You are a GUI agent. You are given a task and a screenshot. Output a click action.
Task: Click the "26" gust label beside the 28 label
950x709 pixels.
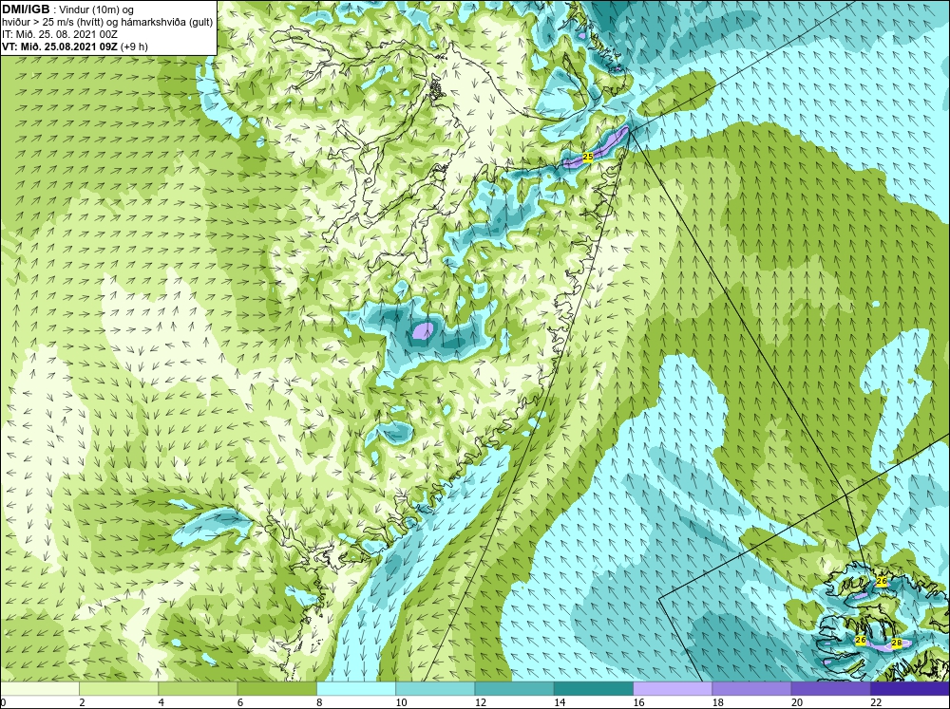pyautogui.click(x=861, y=640)
